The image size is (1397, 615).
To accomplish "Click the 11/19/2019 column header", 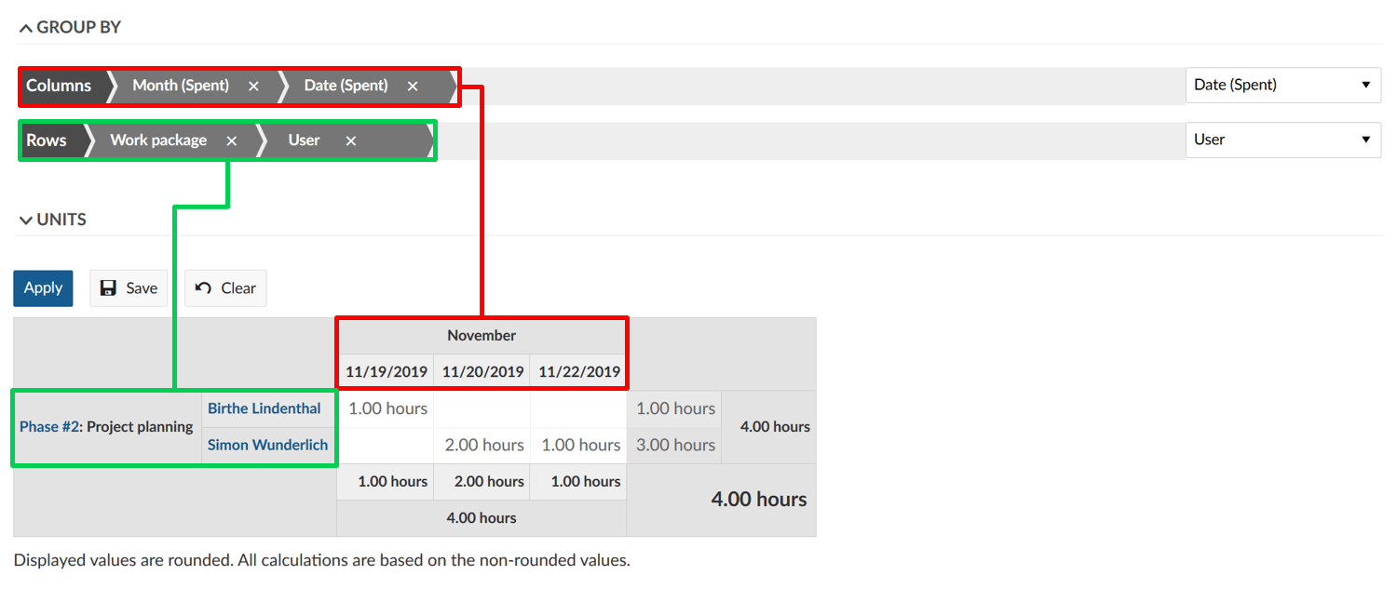I will click(386, 372).
